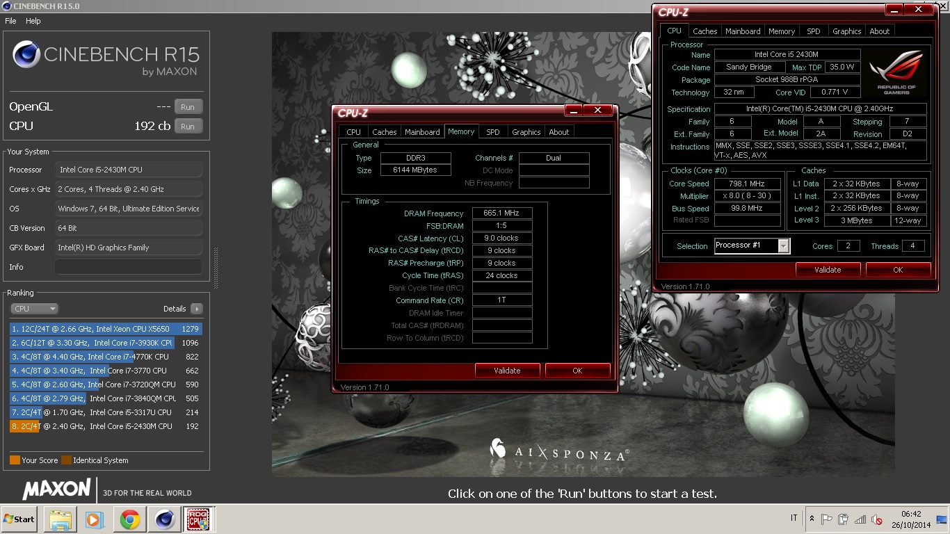
Task: Click the Republic of Gamers logo
Action: click(897, 72)
